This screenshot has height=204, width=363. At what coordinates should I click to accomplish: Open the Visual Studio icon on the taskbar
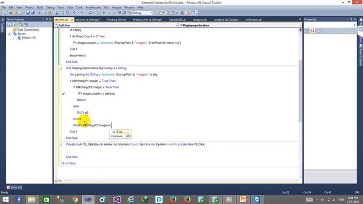[x=117, y=199]
